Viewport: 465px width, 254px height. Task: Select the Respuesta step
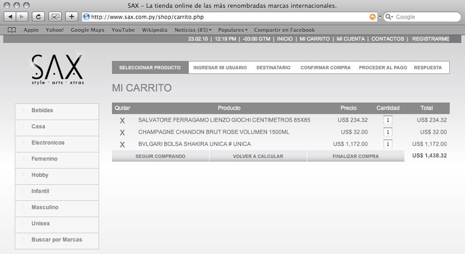428,68
